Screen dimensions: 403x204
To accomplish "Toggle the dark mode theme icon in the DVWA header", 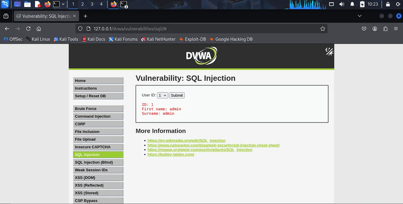I will pos(329,51).
